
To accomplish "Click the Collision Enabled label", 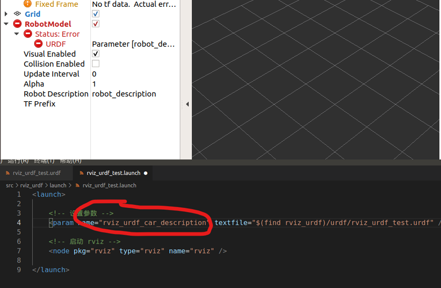I will (54, 64).
